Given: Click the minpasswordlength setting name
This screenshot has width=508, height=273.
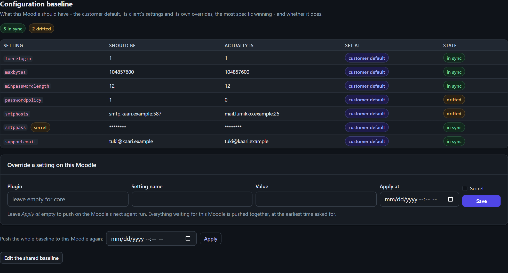Looking at the screenshot, I should point(27,86).
